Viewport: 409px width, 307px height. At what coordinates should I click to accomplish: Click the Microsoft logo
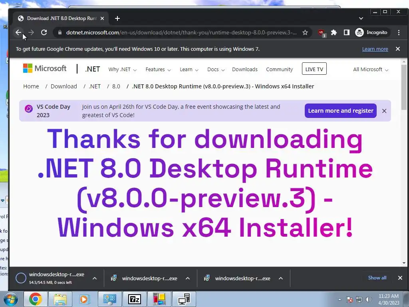coord(45,68)
